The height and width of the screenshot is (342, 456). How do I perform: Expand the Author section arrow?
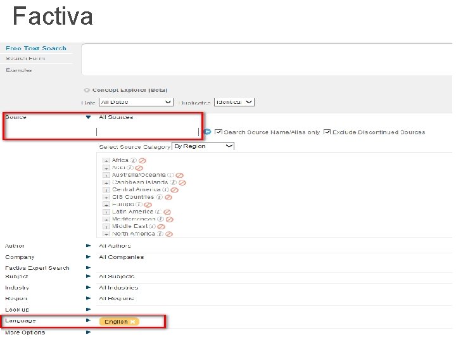pyautogui.click(x=89, y=246)
